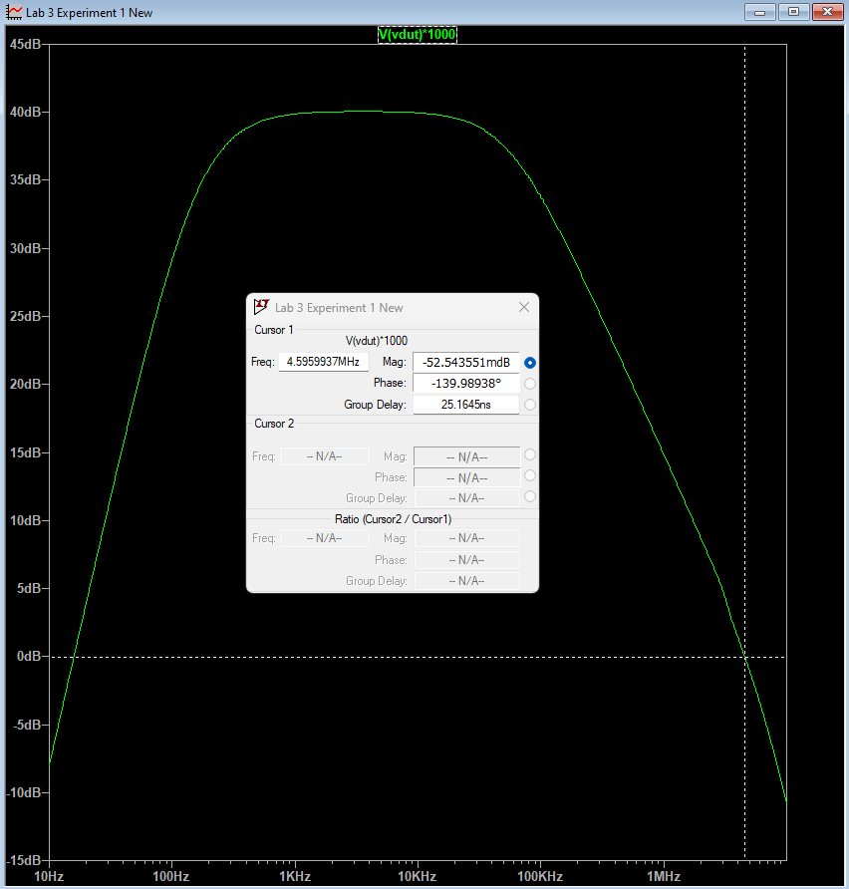Image resolution: width=849 pixels, height=889 pixels.
Task: Click the Cursor 1 Phase field -139.98938°
Action: [x=466, y=384]
